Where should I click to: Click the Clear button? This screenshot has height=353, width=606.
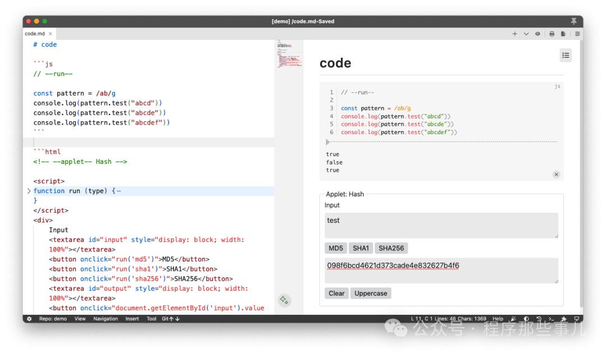pos(336,294)
